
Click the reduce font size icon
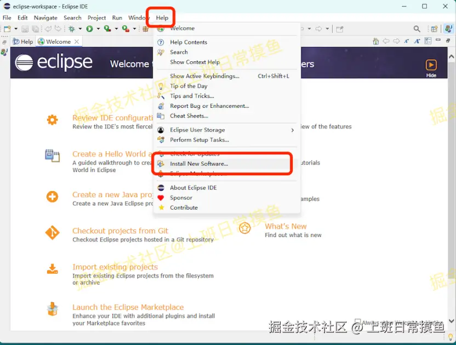point(406,41)
